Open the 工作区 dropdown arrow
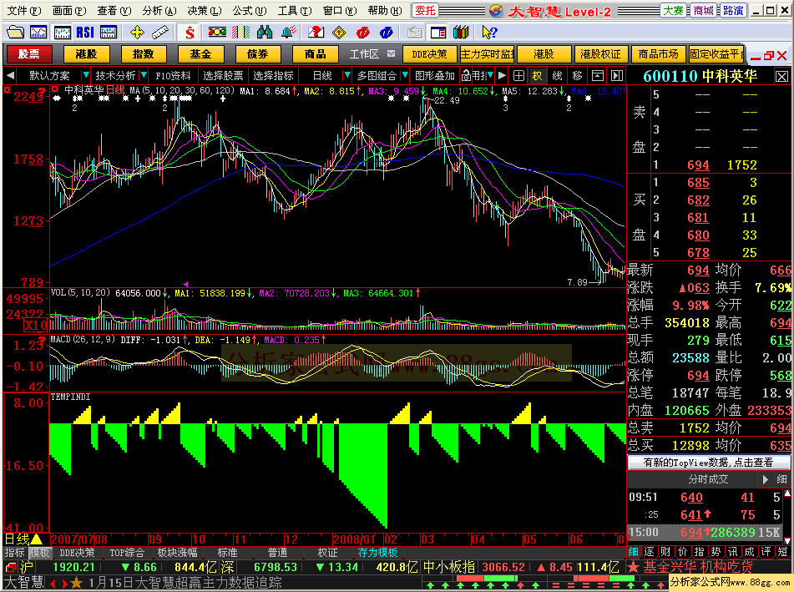Image resolution: width=794 pixels, height=592 pixels. pyautogui.click(x=391, y=53)
